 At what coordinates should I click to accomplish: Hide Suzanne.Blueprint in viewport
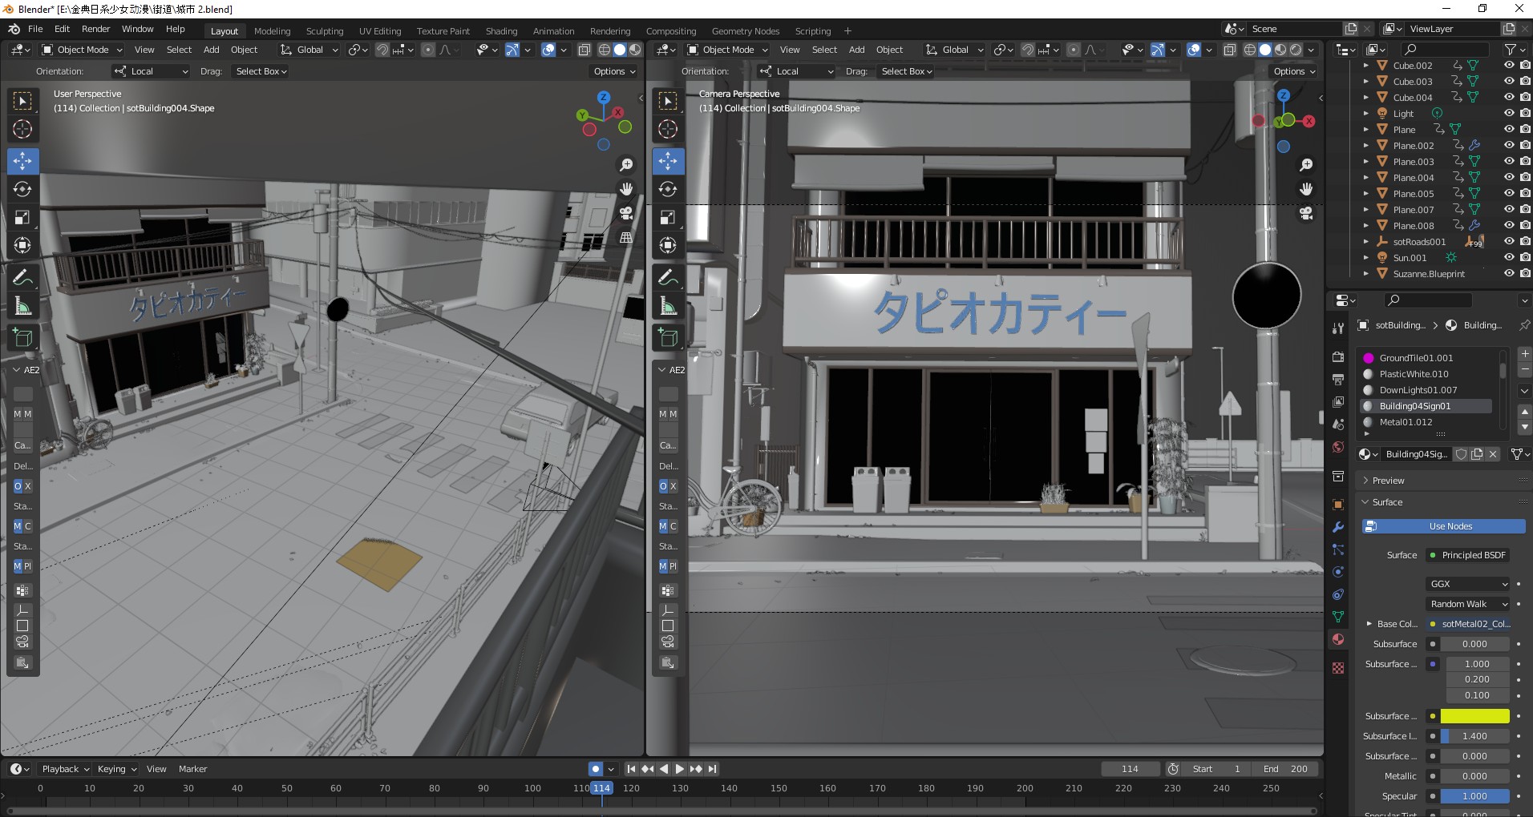pyautogui.click(x=1508, y=274)
